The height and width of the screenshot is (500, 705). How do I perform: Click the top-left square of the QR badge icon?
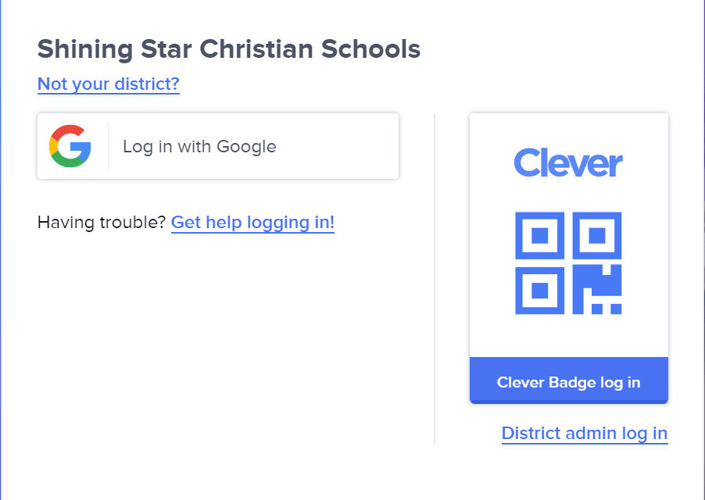[x=539, y=235]
